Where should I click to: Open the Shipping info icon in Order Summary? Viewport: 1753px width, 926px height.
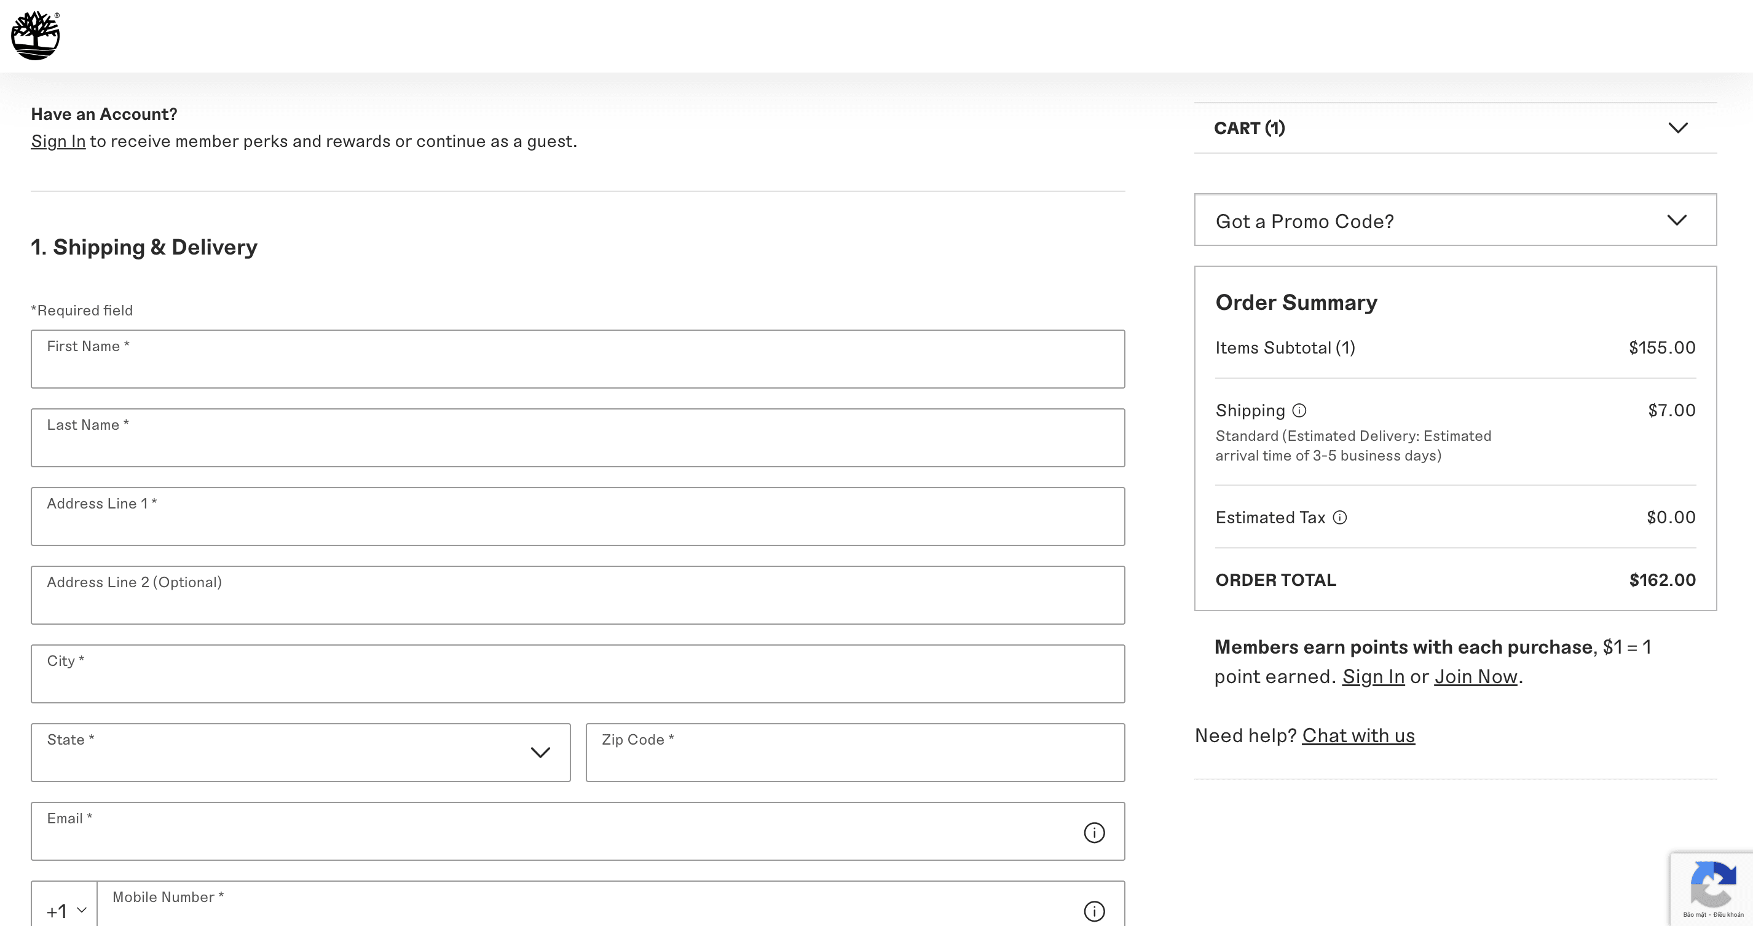[x=1299, y=411]
